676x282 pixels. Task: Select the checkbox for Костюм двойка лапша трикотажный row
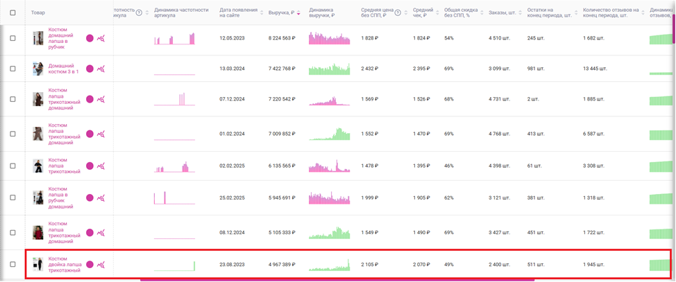point(12,265)
